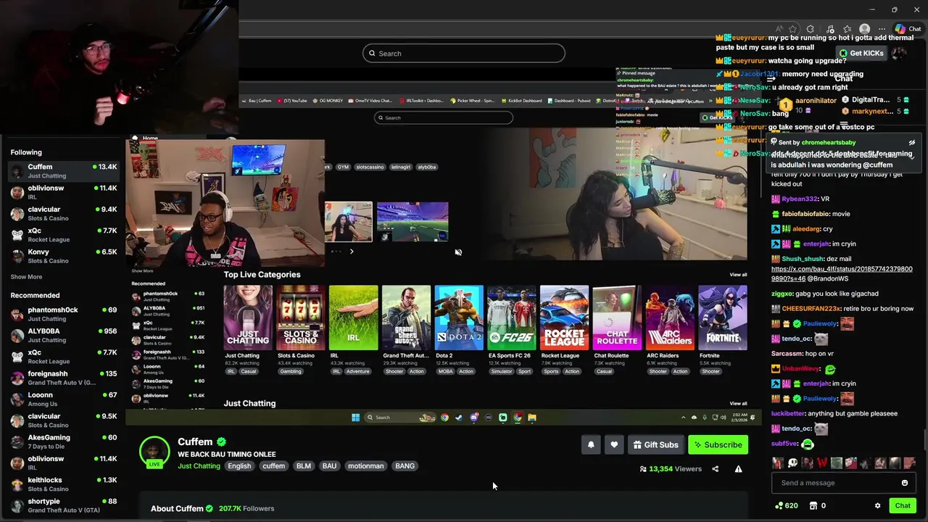Image resolution: width=928 pixels, height=522 pixels.
Task: Report the stream with warning triangle icon
Action: (x=738, y=469)
